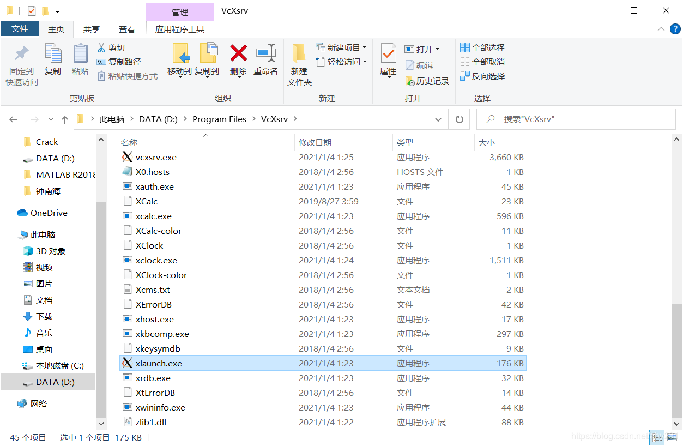Switch to the 主页 ribbon tab
683x446 pixels.
(x=56, y=29)
